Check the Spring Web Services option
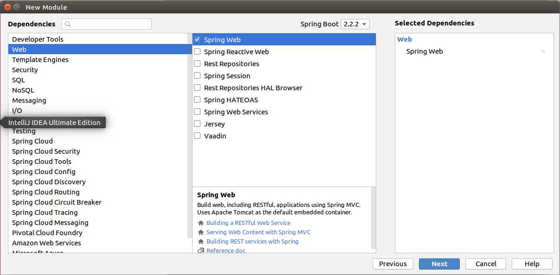The image size is (560, 275). coord(197,112)
